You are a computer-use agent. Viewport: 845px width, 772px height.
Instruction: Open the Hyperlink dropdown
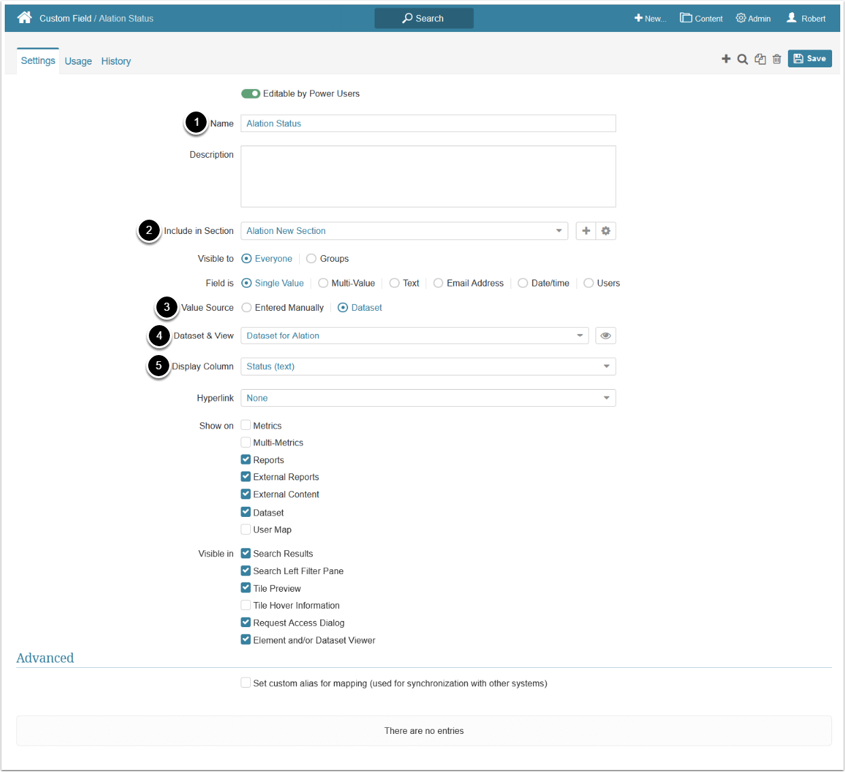(606, 399)
